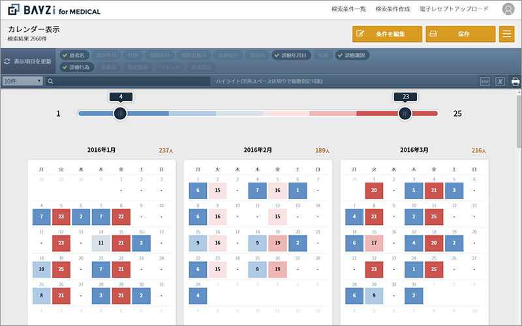Click the BAYZi for MEDICAL logo
The width and height of the screenshot is (522, 326).
(x=54, y=10)
